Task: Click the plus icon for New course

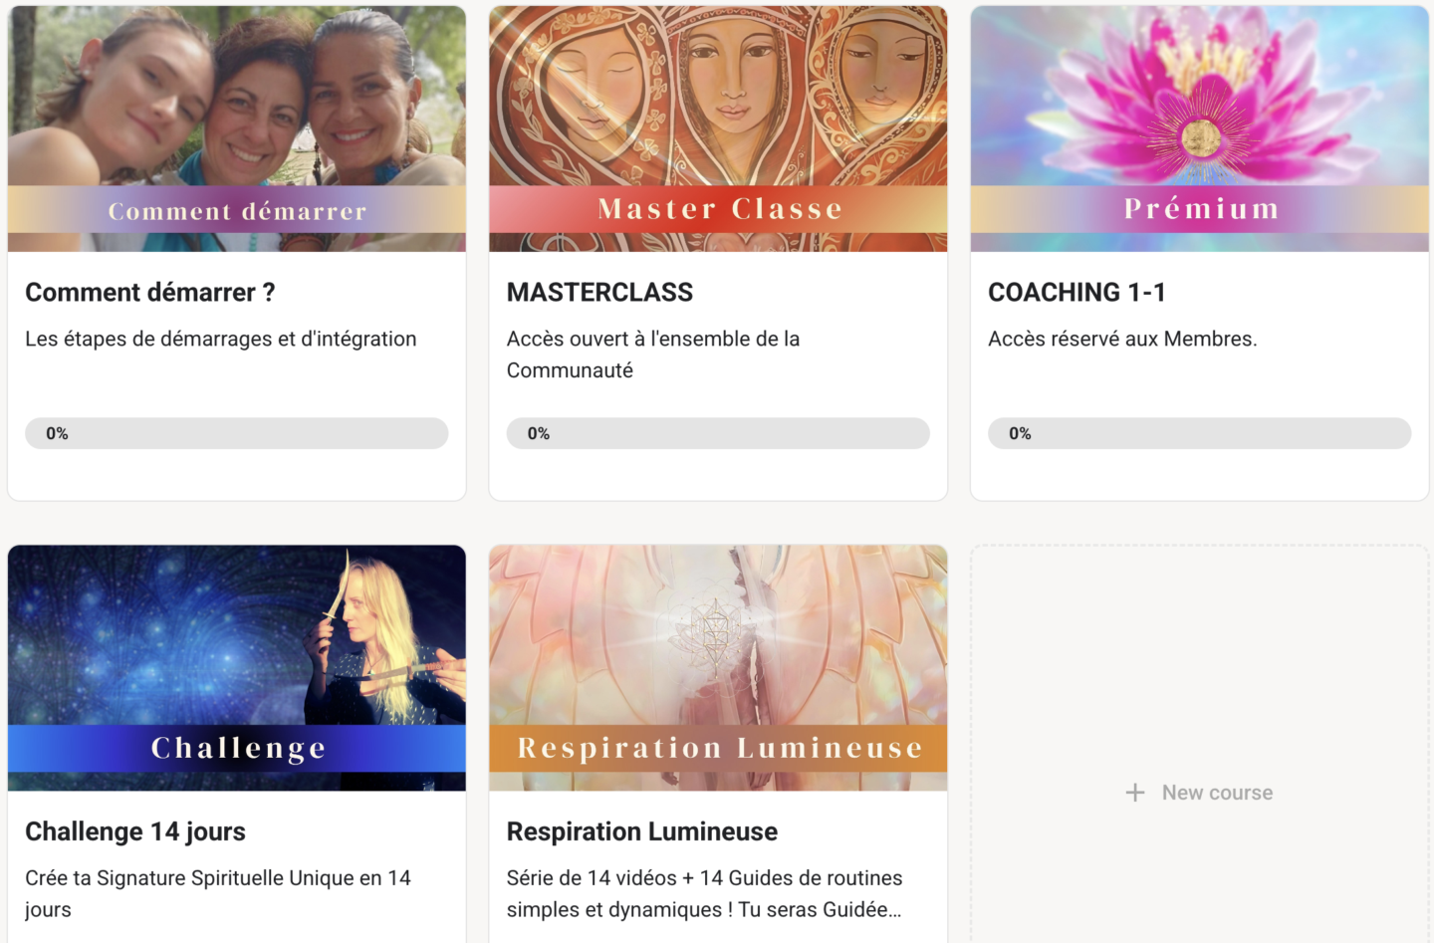Action: pos(1134,793)
